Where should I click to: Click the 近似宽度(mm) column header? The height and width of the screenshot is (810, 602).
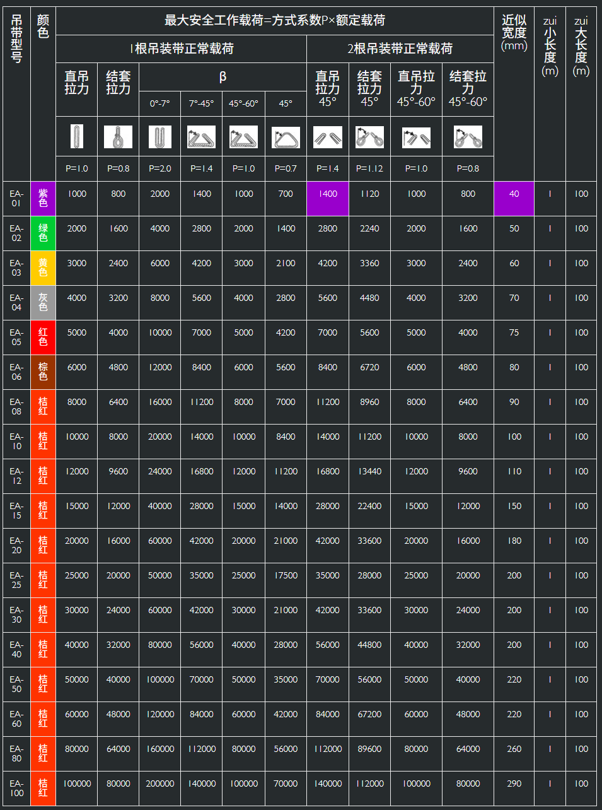[x=514, y=33]
